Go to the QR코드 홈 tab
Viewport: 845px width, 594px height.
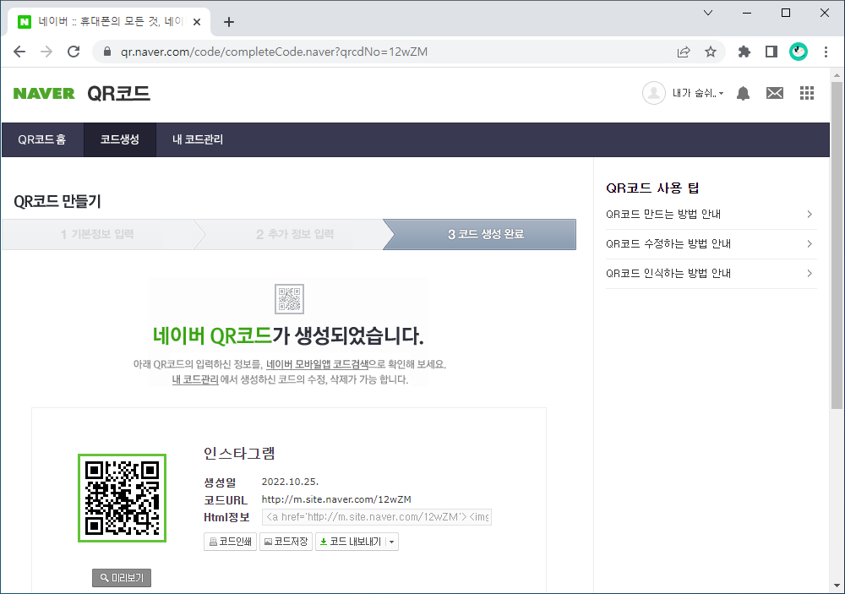tap(42, 139)
